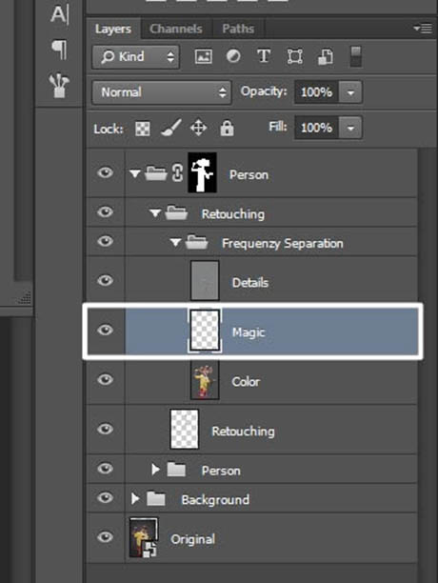This screenshot has width=438, height=583.
Task: Switch to the Channels tab
Action: [176, 29]
